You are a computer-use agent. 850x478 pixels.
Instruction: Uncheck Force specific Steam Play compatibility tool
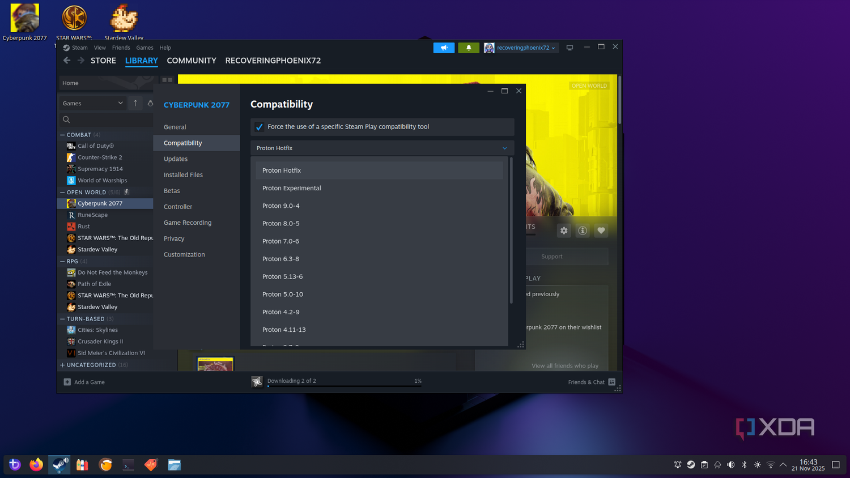coord(260,127)
